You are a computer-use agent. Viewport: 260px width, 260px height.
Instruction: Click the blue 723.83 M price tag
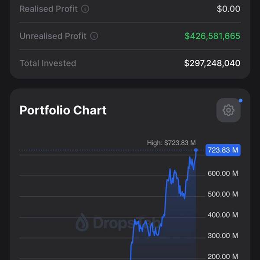223,150
